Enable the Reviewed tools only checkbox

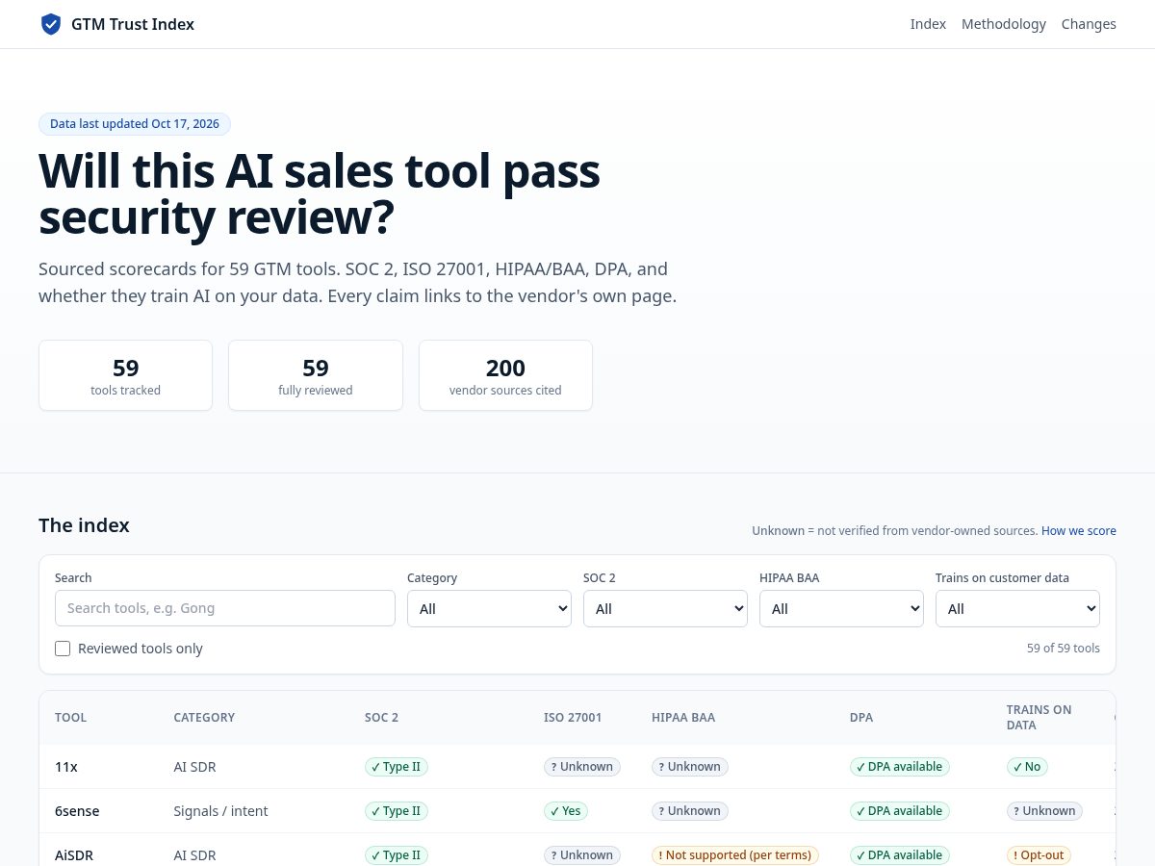pos(63,649)
